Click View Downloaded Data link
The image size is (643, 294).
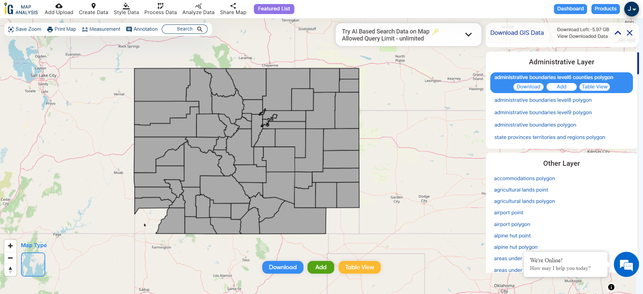pyautogui.click(x=582, y=36)
